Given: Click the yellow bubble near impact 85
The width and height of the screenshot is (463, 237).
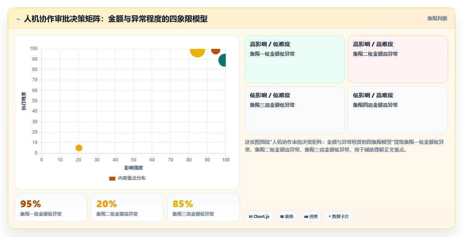Looking at the screenshot, I should tap(197, 53).
